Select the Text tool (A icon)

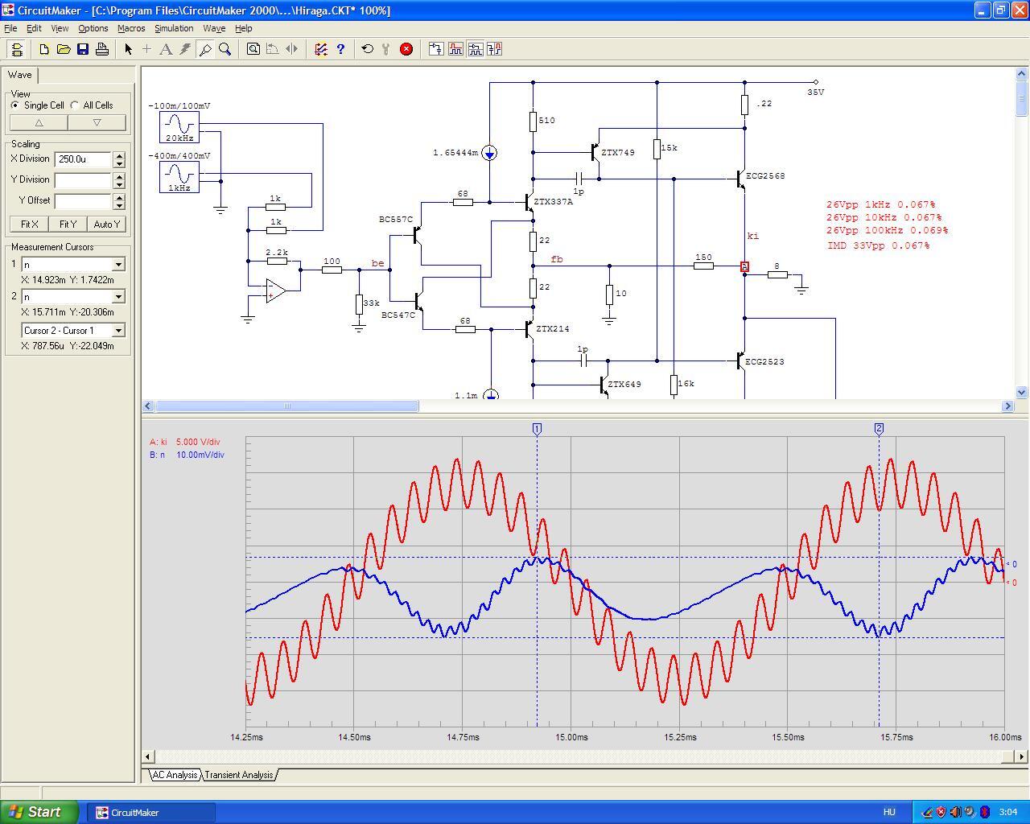point(166,49)
